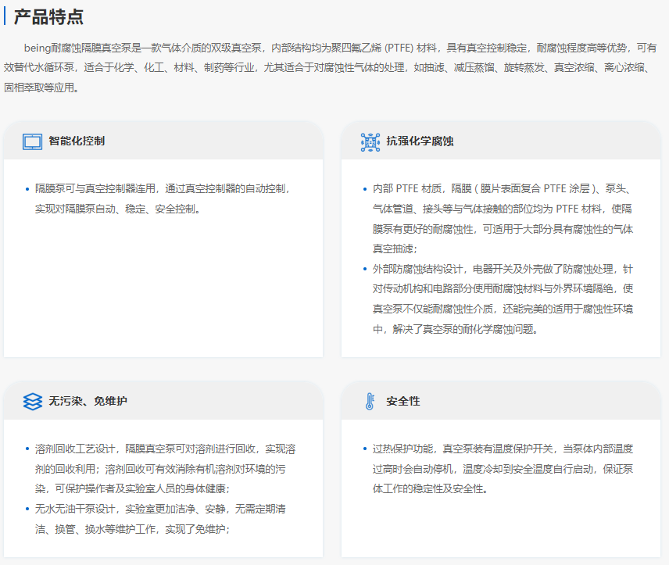The width and height of the screenshot is (669, 565).
Task: Click the chip icon beside 抗强化学腐蚀
Action: [370, 141]
